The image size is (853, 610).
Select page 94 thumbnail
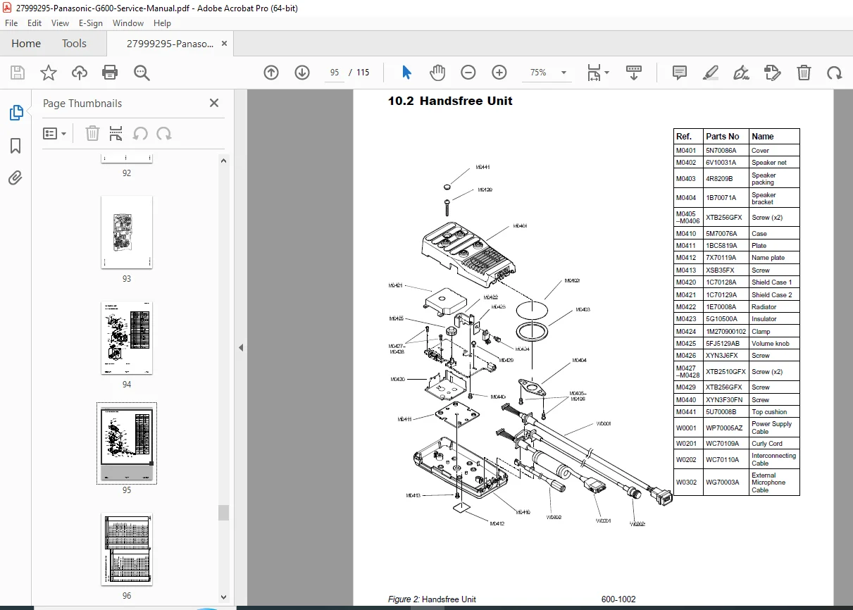point(127,338)
